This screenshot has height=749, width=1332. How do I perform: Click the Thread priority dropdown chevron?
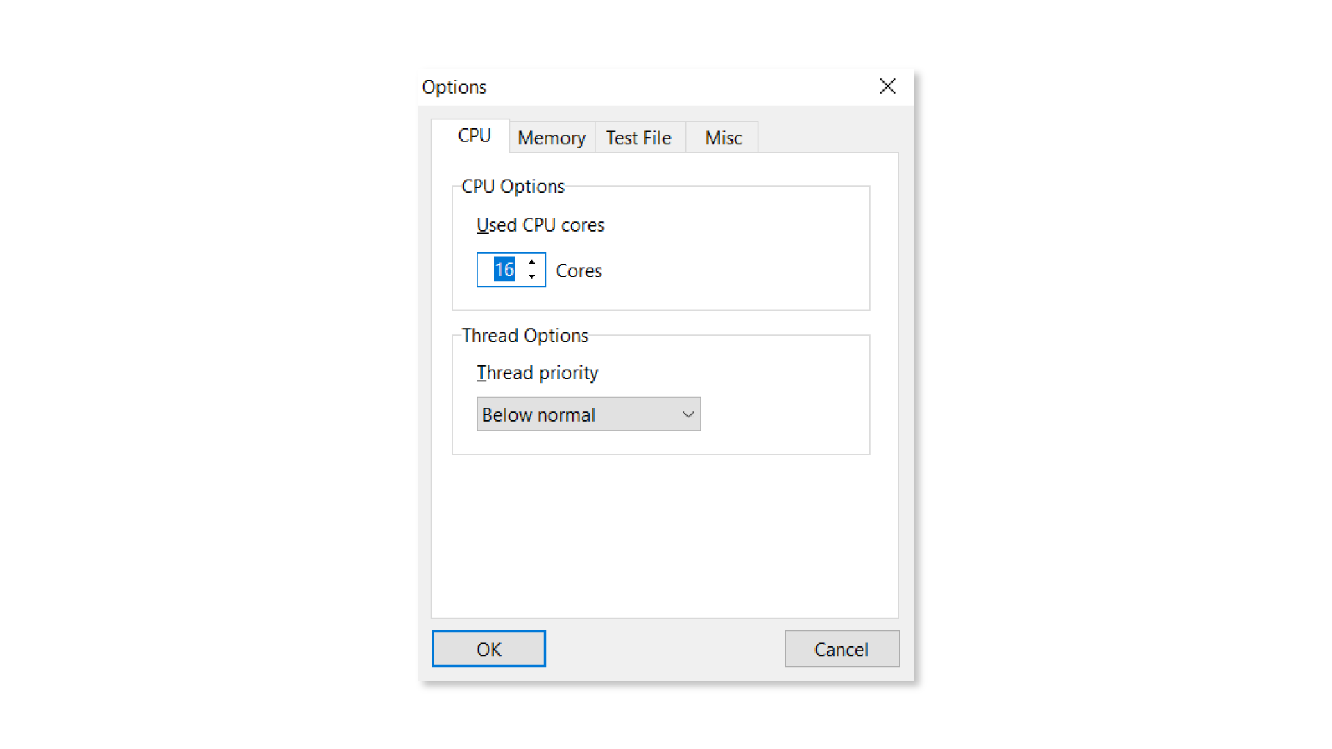(688, 415)
